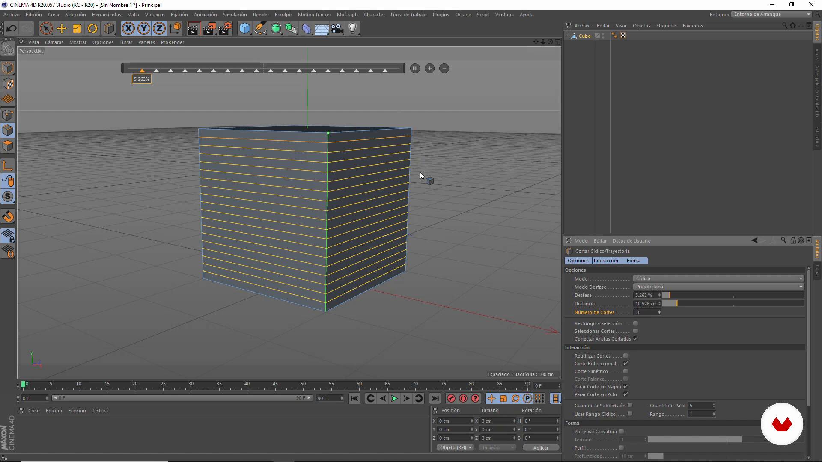Add a Subdivision Surface generator
This screenshot has height=462, width=822.
[276, 29]
